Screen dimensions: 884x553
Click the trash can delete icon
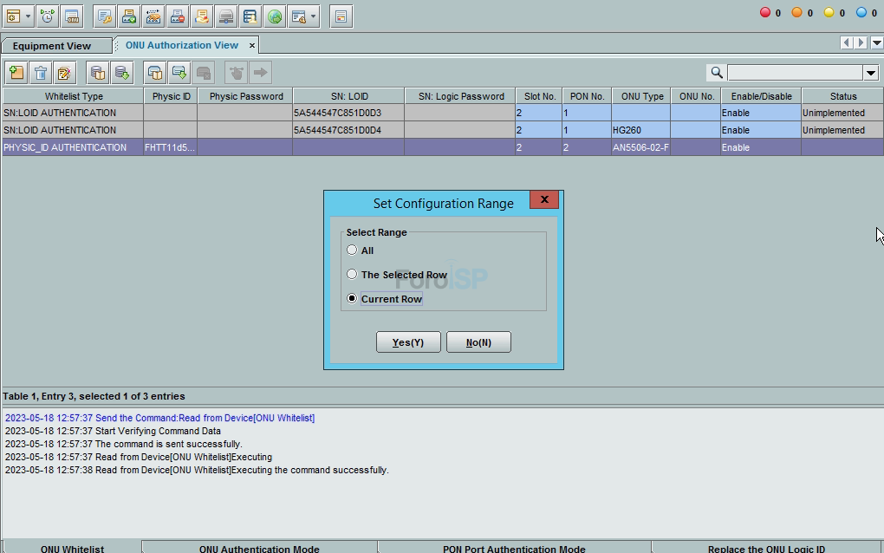point(40,73)
